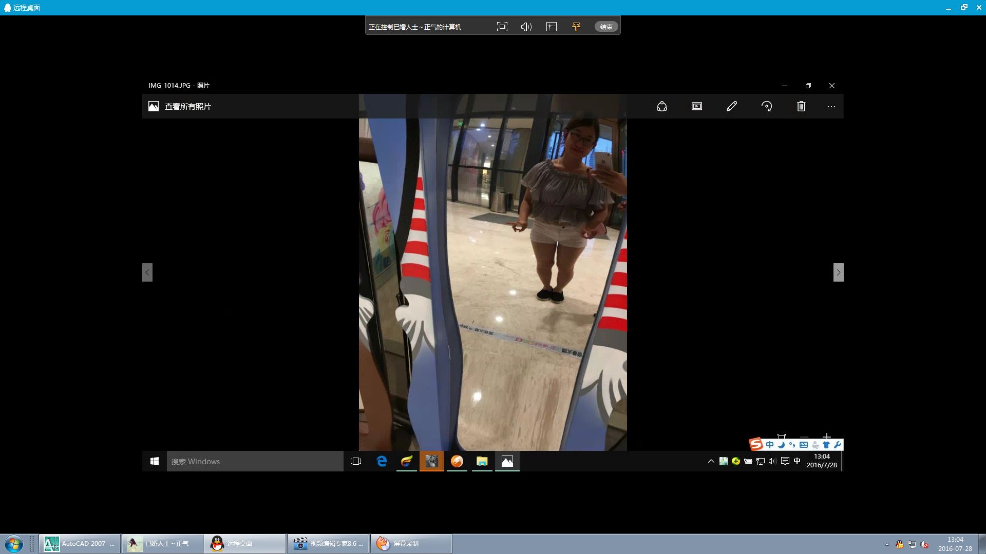Screen dimensions: 986x554
Task: Switch to the AutoCAD 2007 taskbar item
Action: coord(80,544)
